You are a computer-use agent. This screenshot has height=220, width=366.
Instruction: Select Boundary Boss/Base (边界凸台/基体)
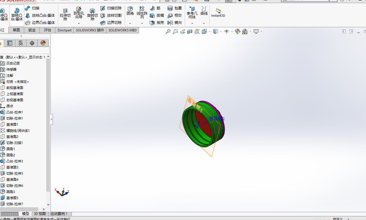pyautogui.click(x=40, y=23)
